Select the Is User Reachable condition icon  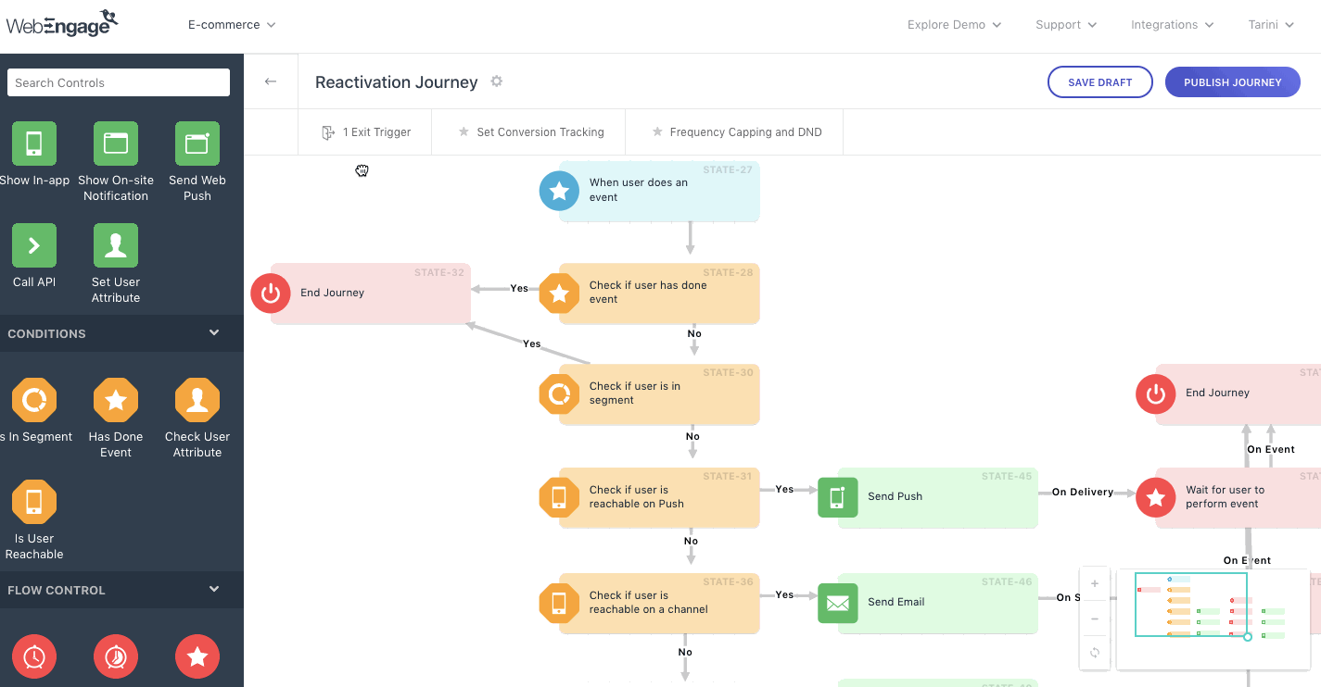[34, 502]
